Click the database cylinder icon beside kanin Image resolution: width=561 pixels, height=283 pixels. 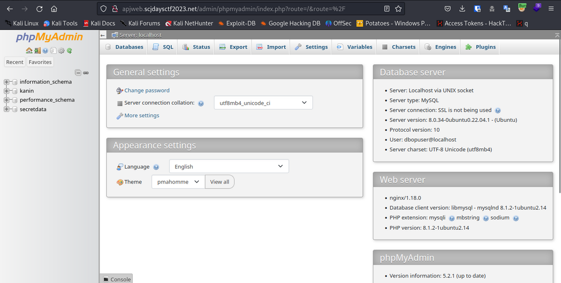click(x=15, y=91)
